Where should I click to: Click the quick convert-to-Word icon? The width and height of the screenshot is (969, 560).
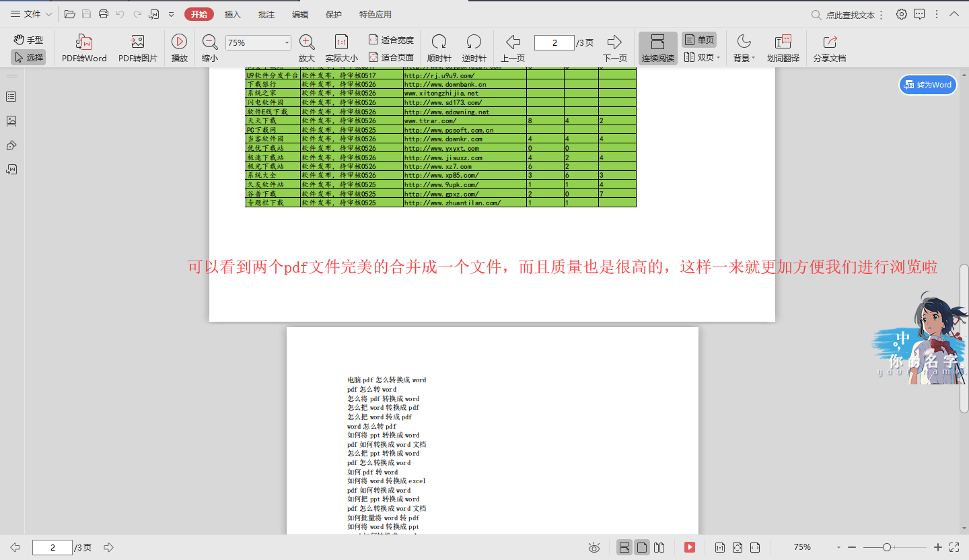[154, 14]
